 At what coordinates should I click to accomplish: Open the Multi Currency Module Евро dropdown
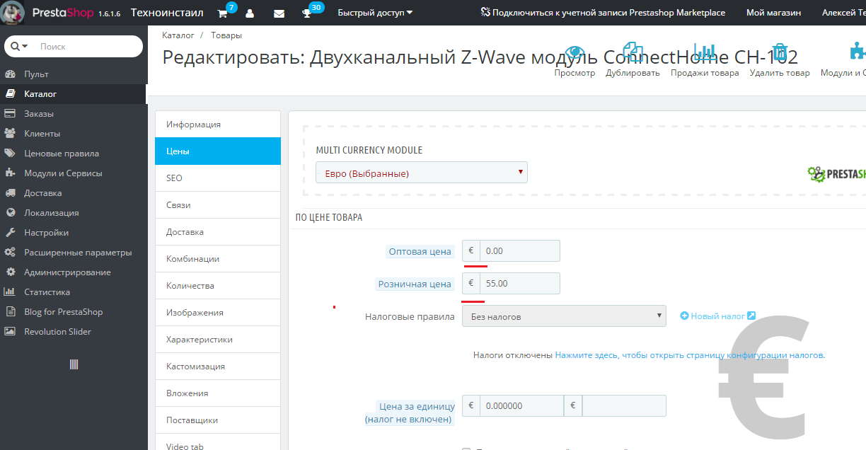pos(422,173)
